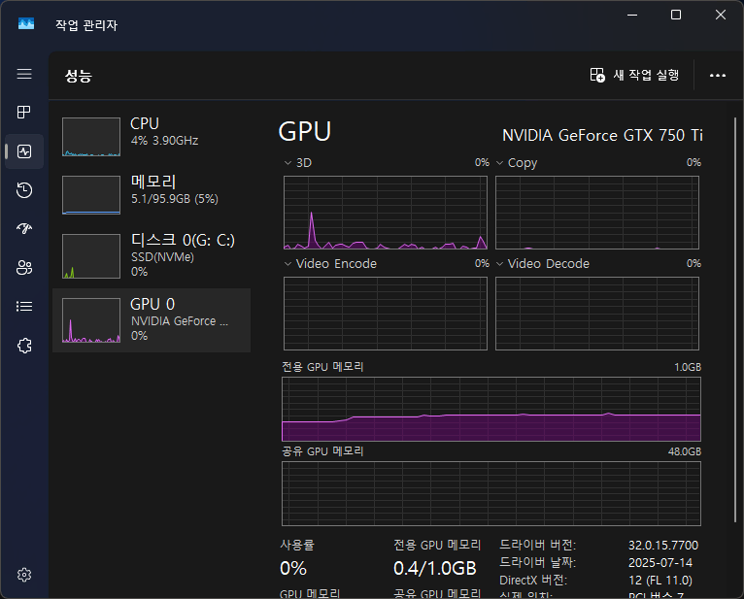Click the 5.1/95.9GB (5%) memory text
The width and height of the screenshot is (744, 599).
click(x=174, y=199)
